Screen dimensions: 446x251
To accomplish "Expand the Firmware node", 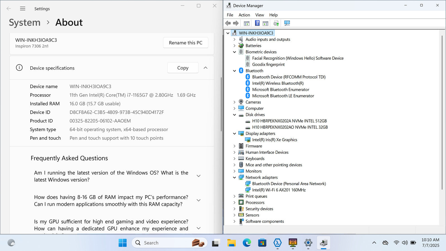I will coord(234,146).
